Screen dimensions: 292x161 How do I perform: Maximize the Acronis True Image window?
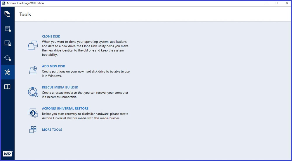point(276,3)
